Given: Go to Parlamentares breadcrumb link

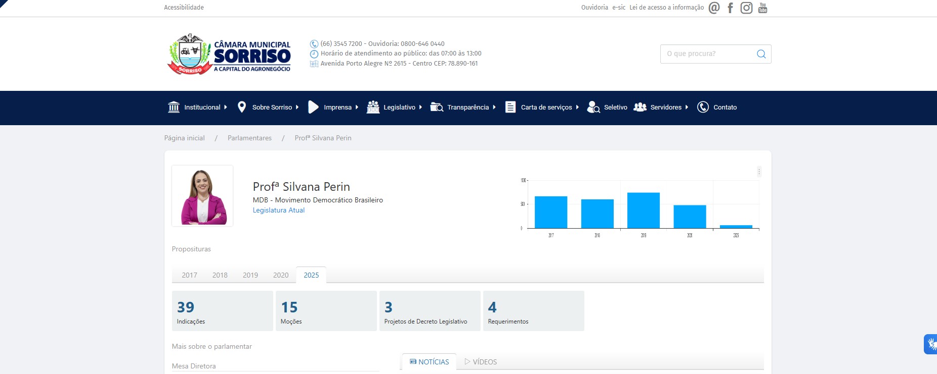Looking at the screenshot, I should (249, 138).
